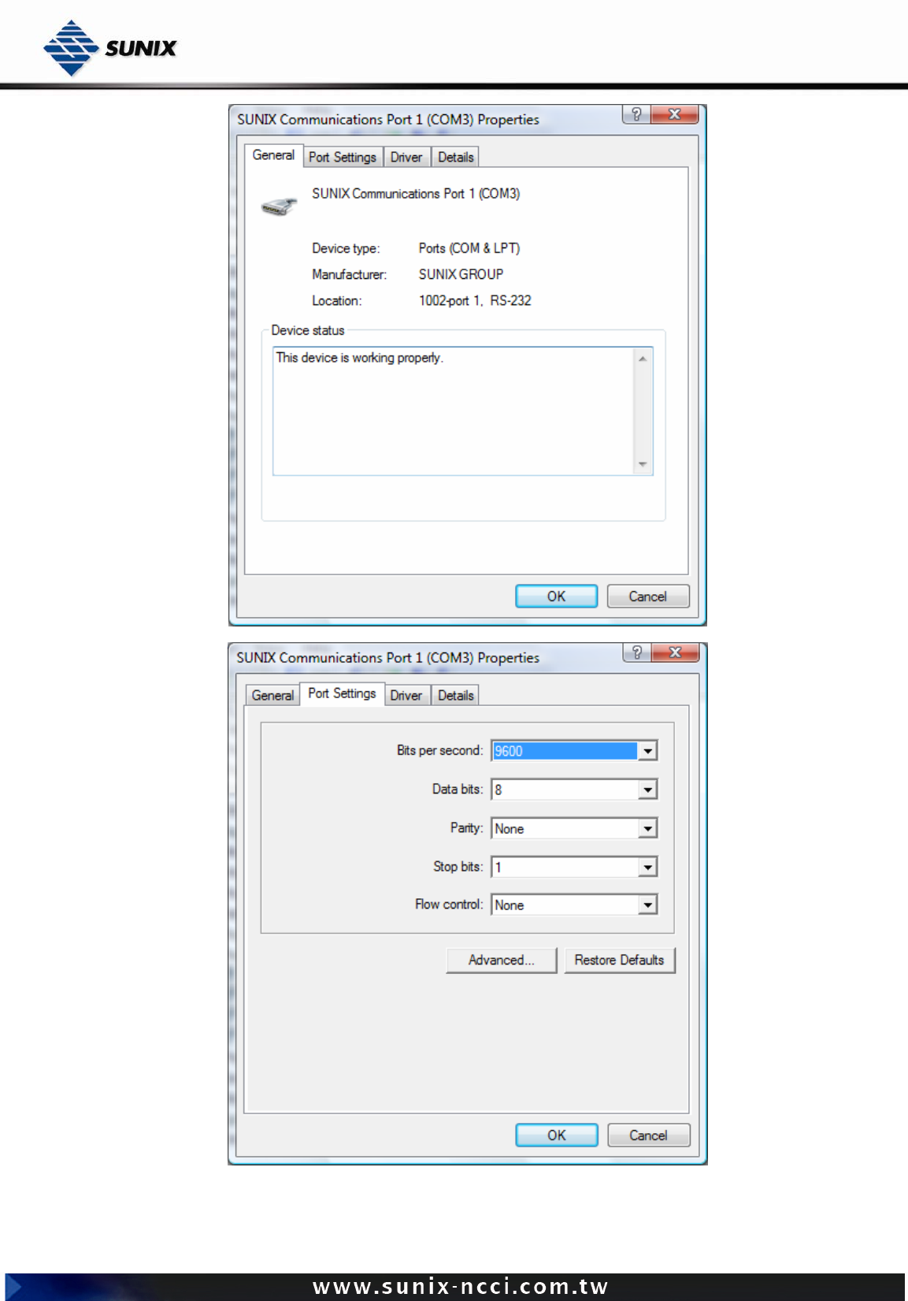Expand the Bits per second dropdown arrow
Screen dimensions: 908x1301
coord(647,751)
